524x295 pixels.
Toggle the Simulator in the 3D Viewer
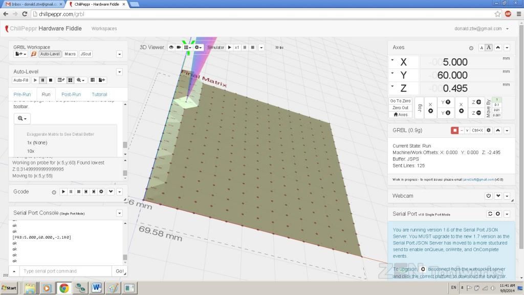coord(215,47)
